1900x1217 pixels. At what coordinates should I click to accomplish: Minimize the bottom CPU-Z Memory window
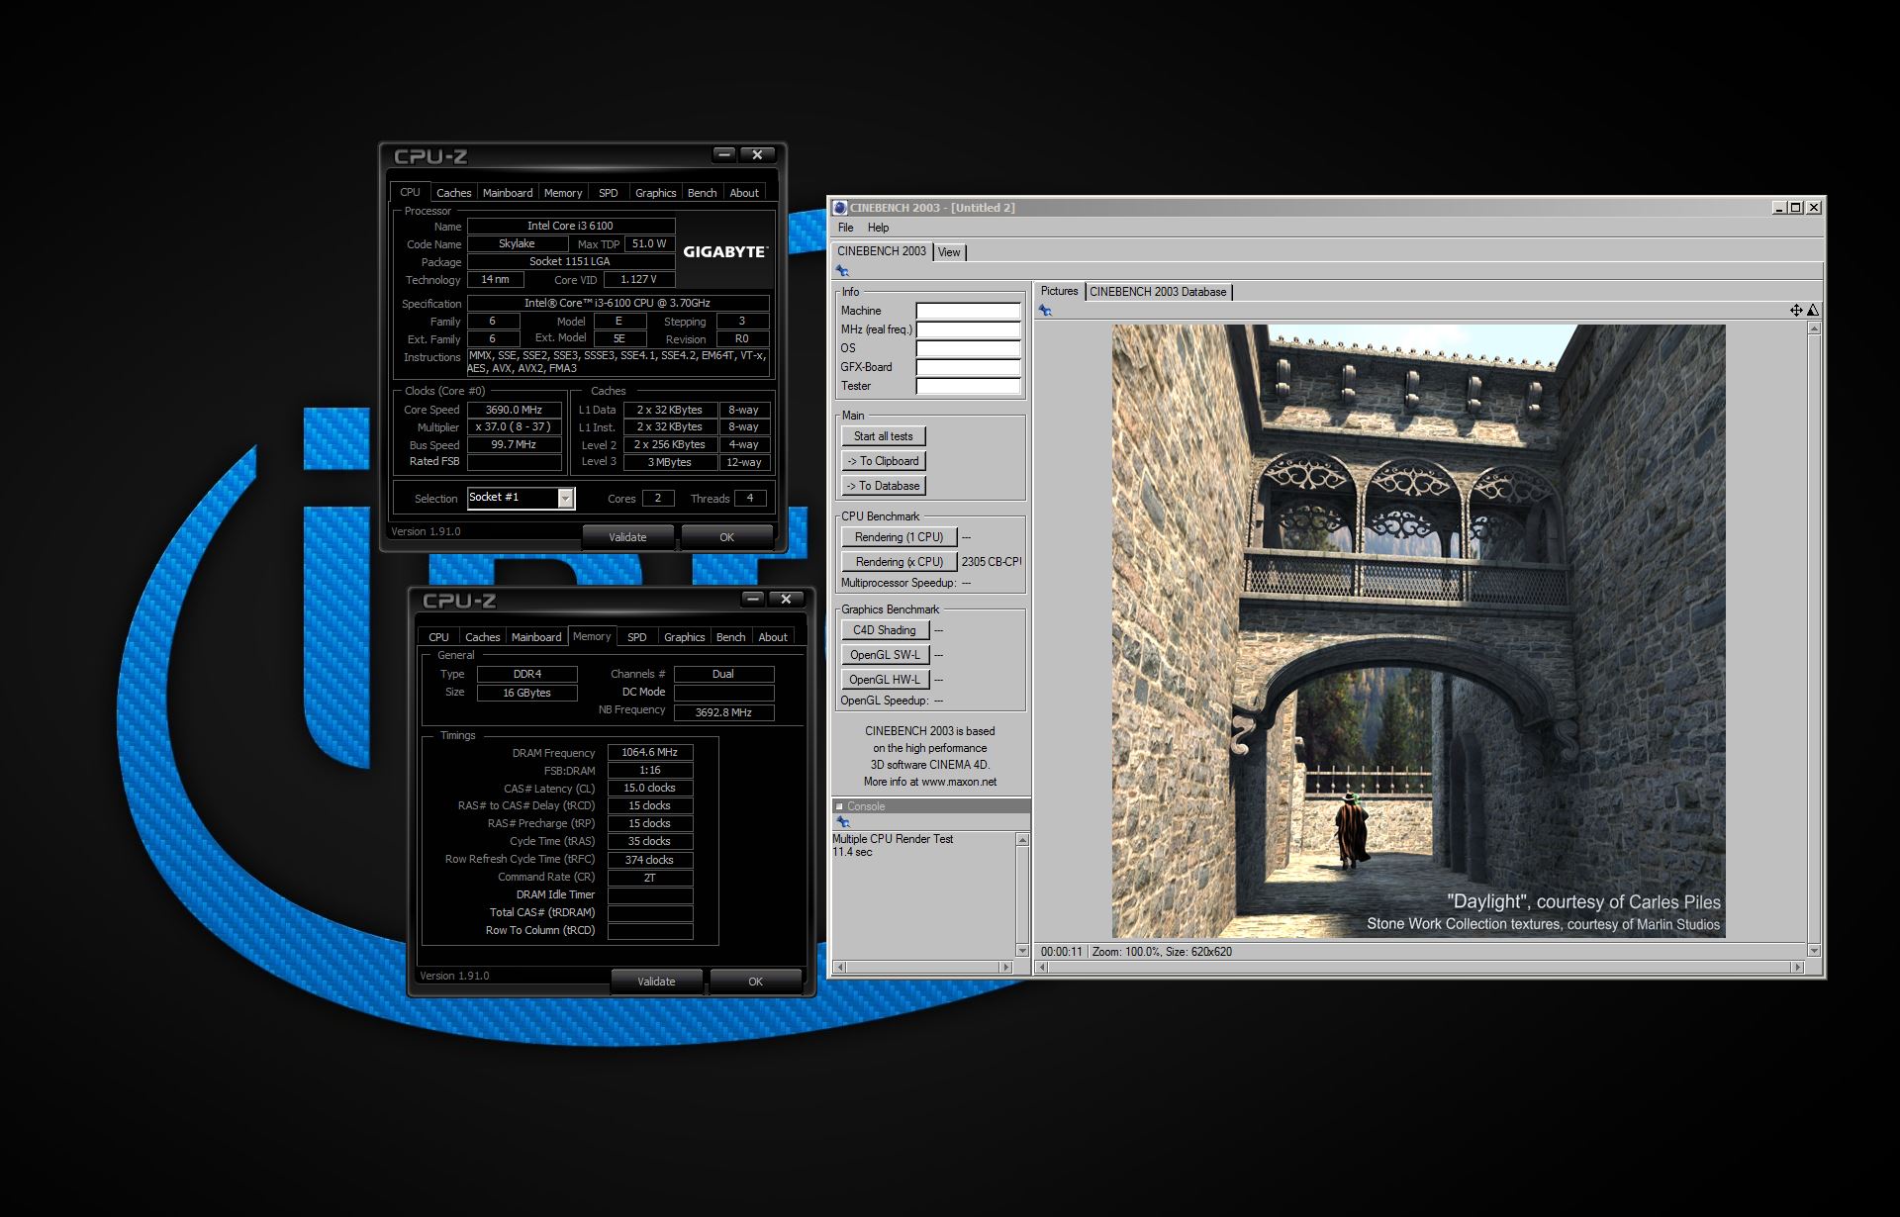pos(753,600)
